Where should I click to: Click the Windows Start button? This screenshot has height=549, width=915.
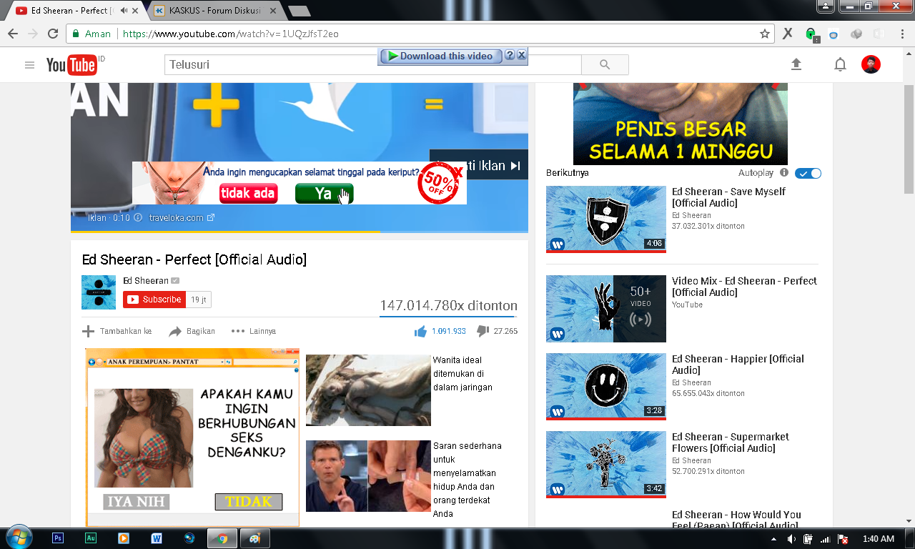tap(18, 538)
